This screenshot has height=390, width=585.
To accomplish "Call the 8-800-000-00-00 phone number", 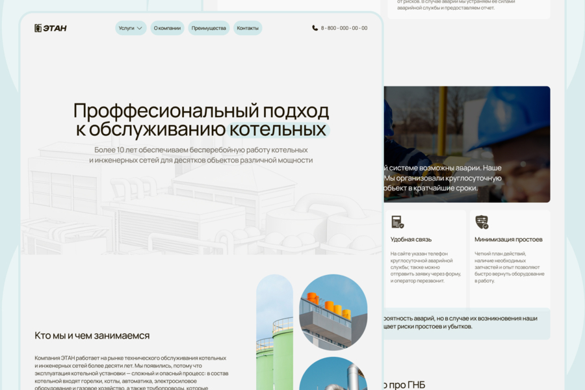I will (x=344, y=28).
